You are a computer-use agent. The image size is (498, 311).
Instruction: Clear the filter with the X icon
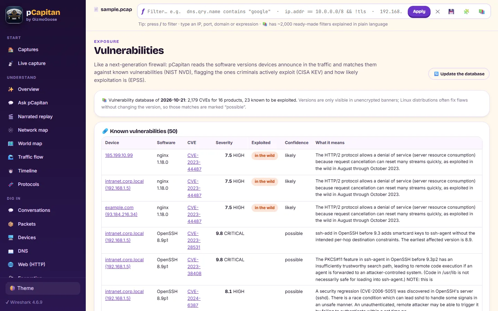[437, 12]
